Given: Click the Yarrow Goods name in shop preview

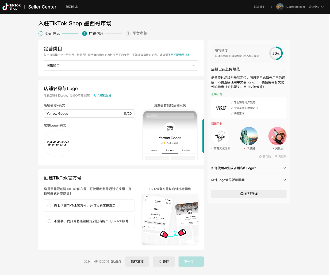Looking at the screenshot, I should point(170,138).
